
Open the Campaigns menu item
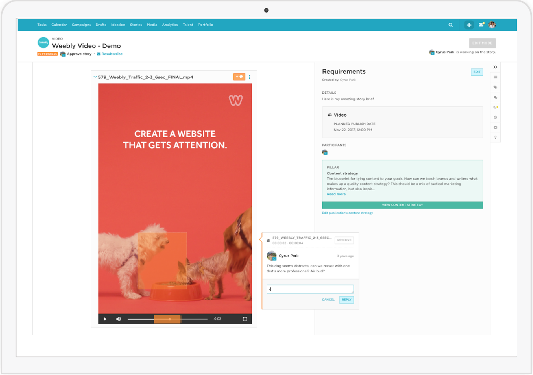(81, 25)
